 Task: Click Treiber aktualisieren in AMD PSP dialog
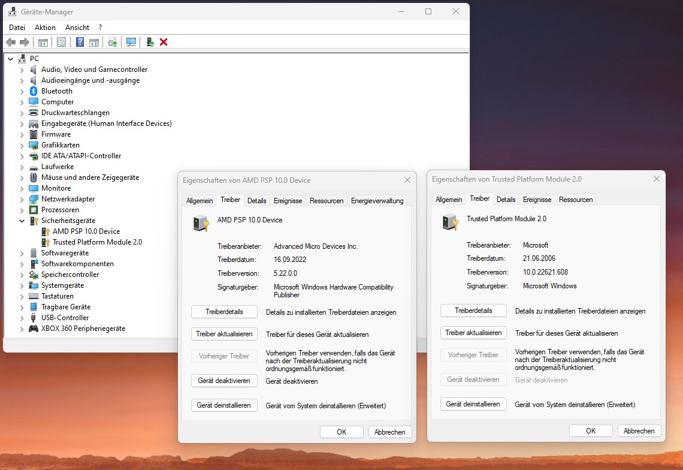(x=224, y=334)
